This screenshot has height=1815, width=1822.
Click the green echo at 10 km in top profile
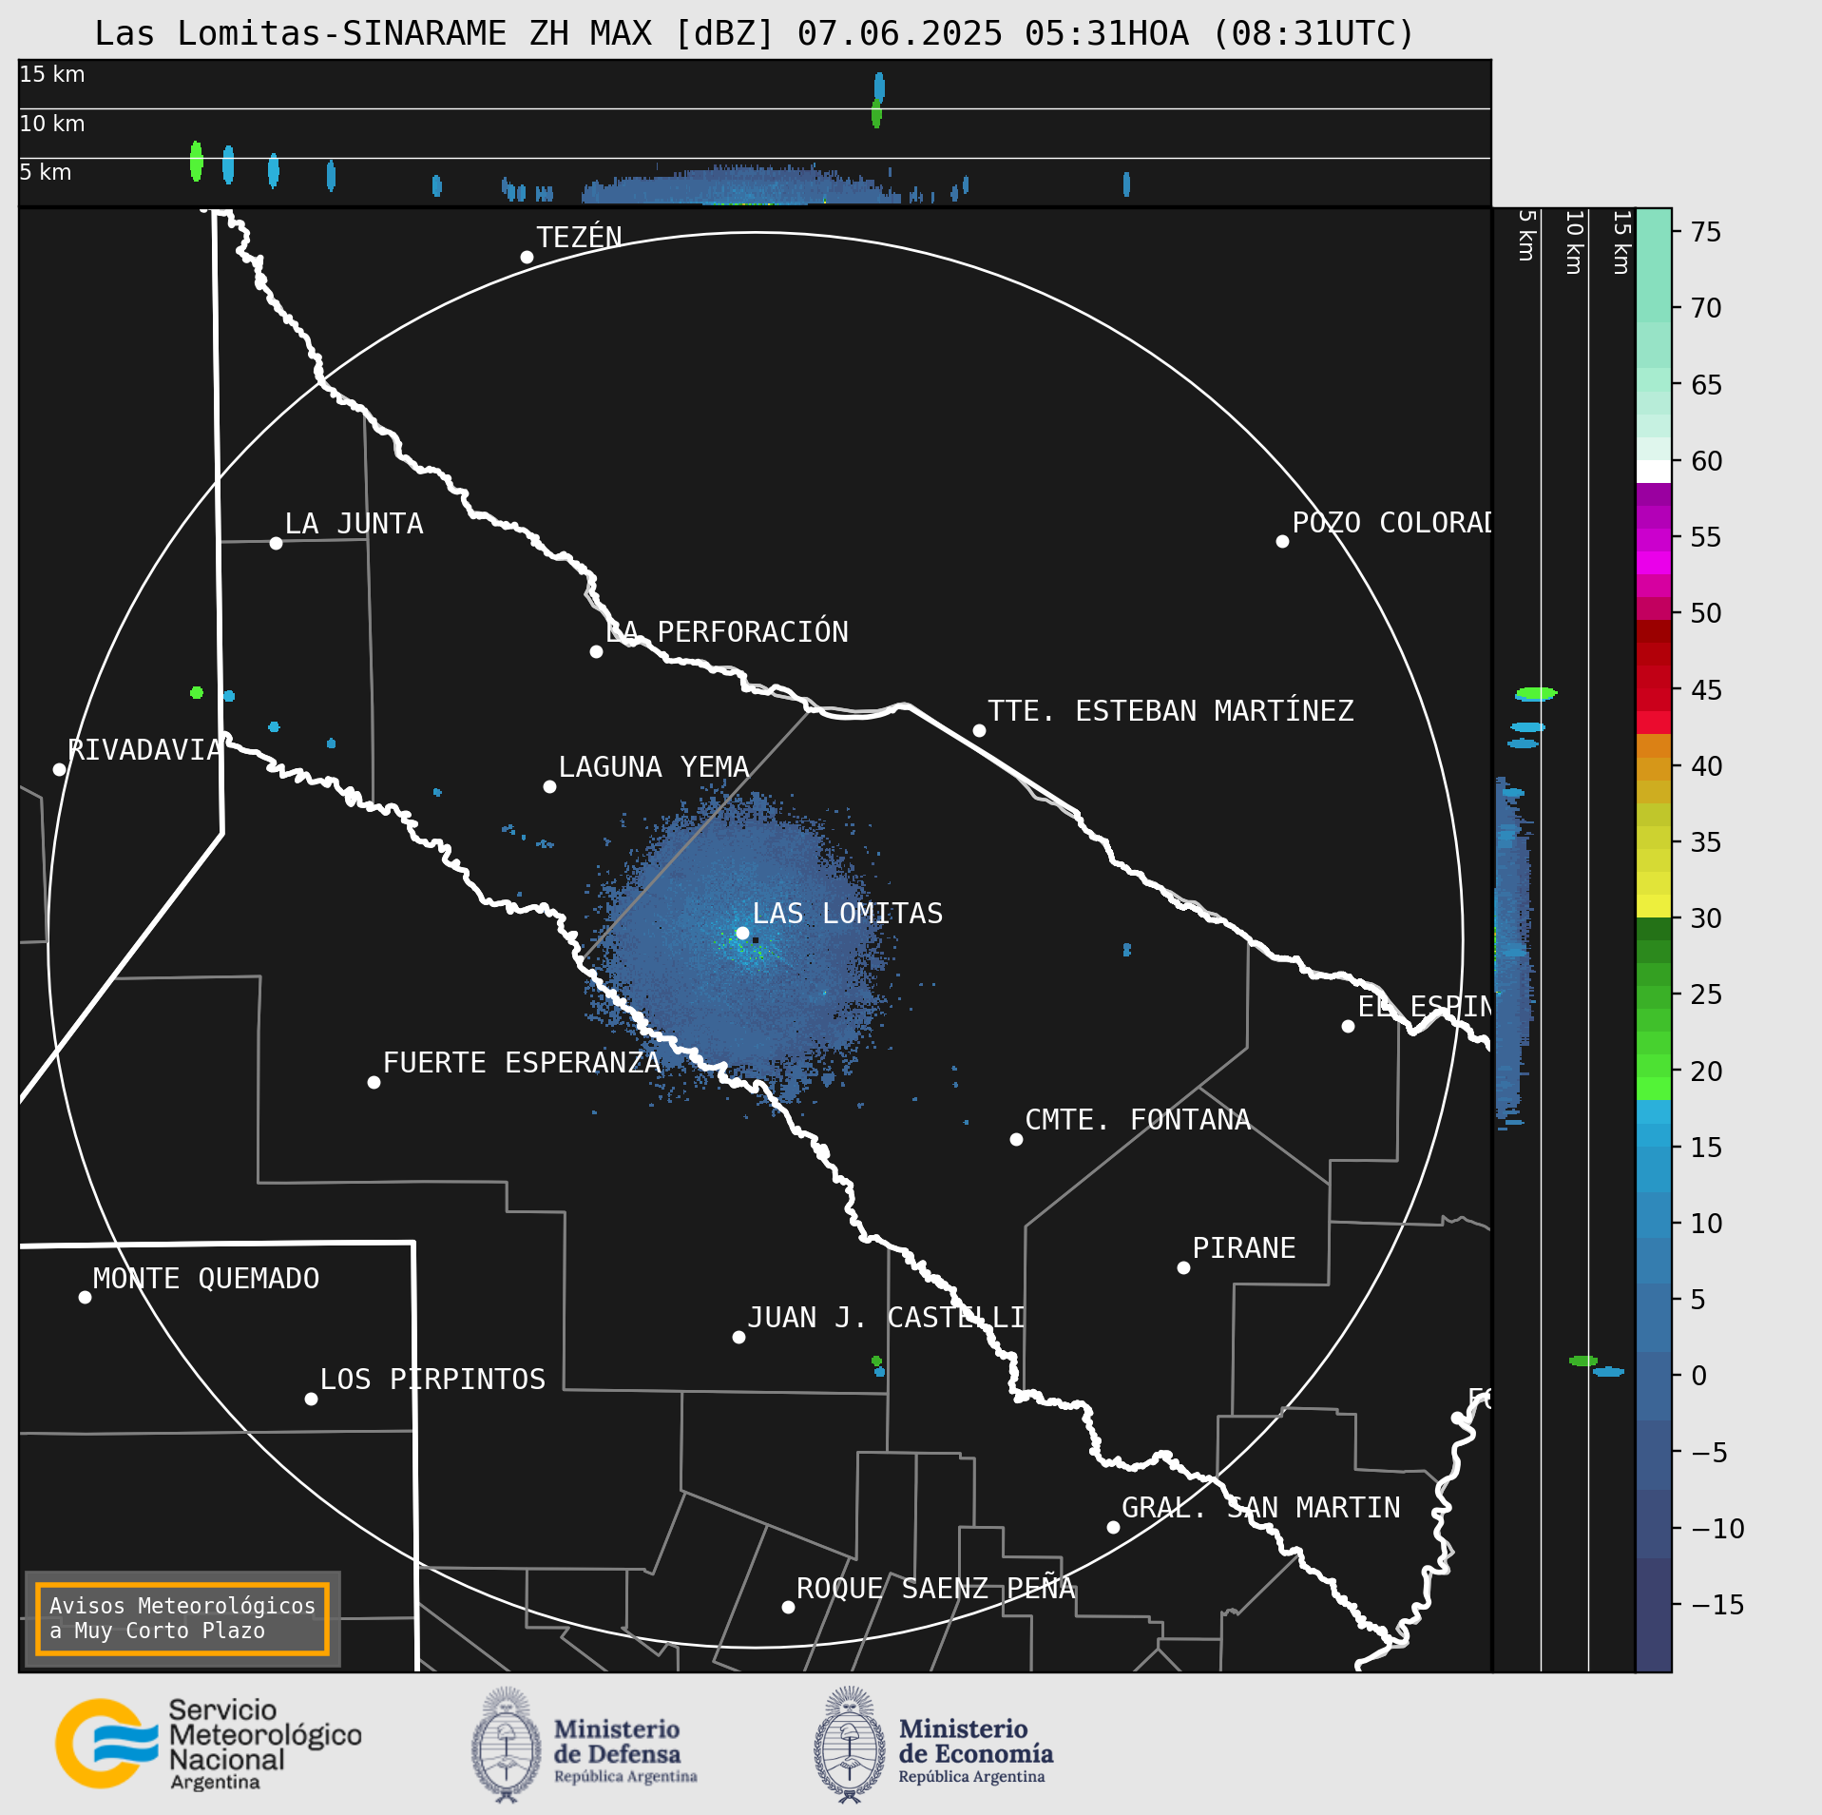click(876, 114)
